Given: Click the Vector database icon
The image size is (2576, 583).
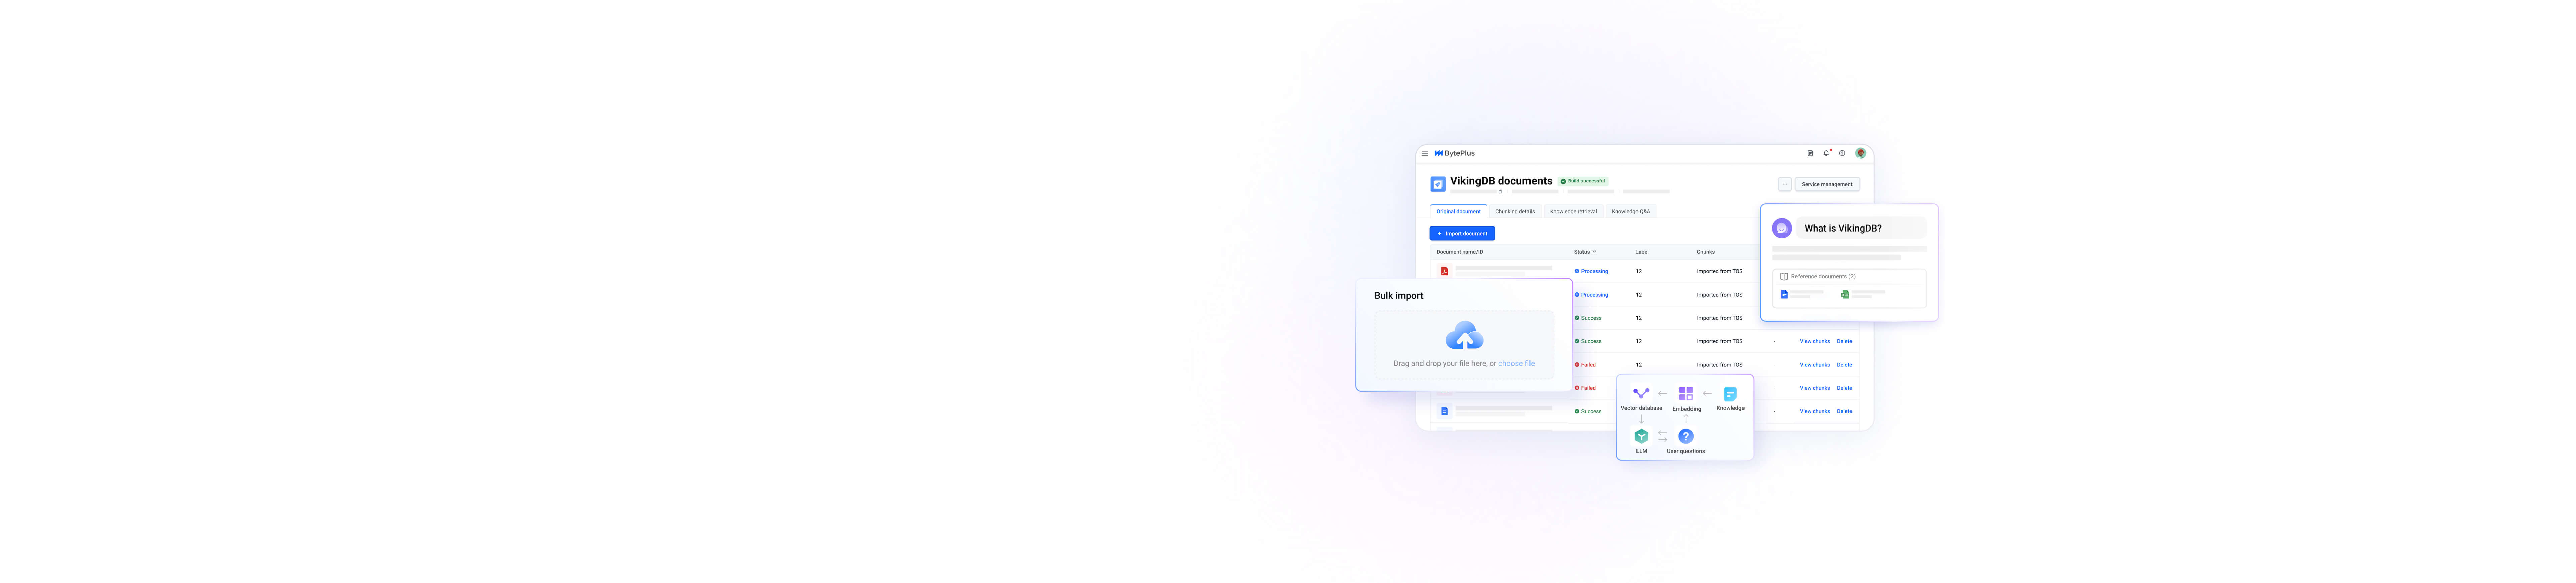Looking at the screenshot, I should pyautogui.click(x=1641, y=393).
